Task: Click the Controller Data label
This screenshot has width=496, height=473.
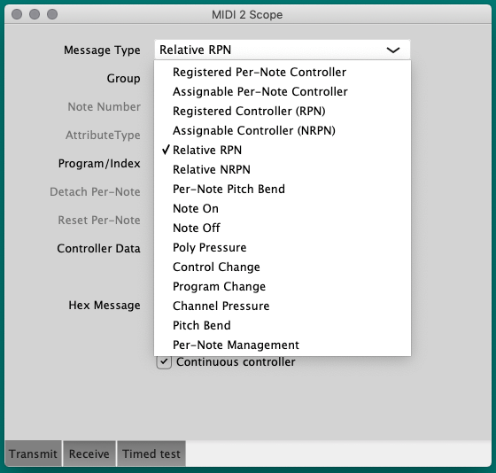Action: click(x=98, y=249)
